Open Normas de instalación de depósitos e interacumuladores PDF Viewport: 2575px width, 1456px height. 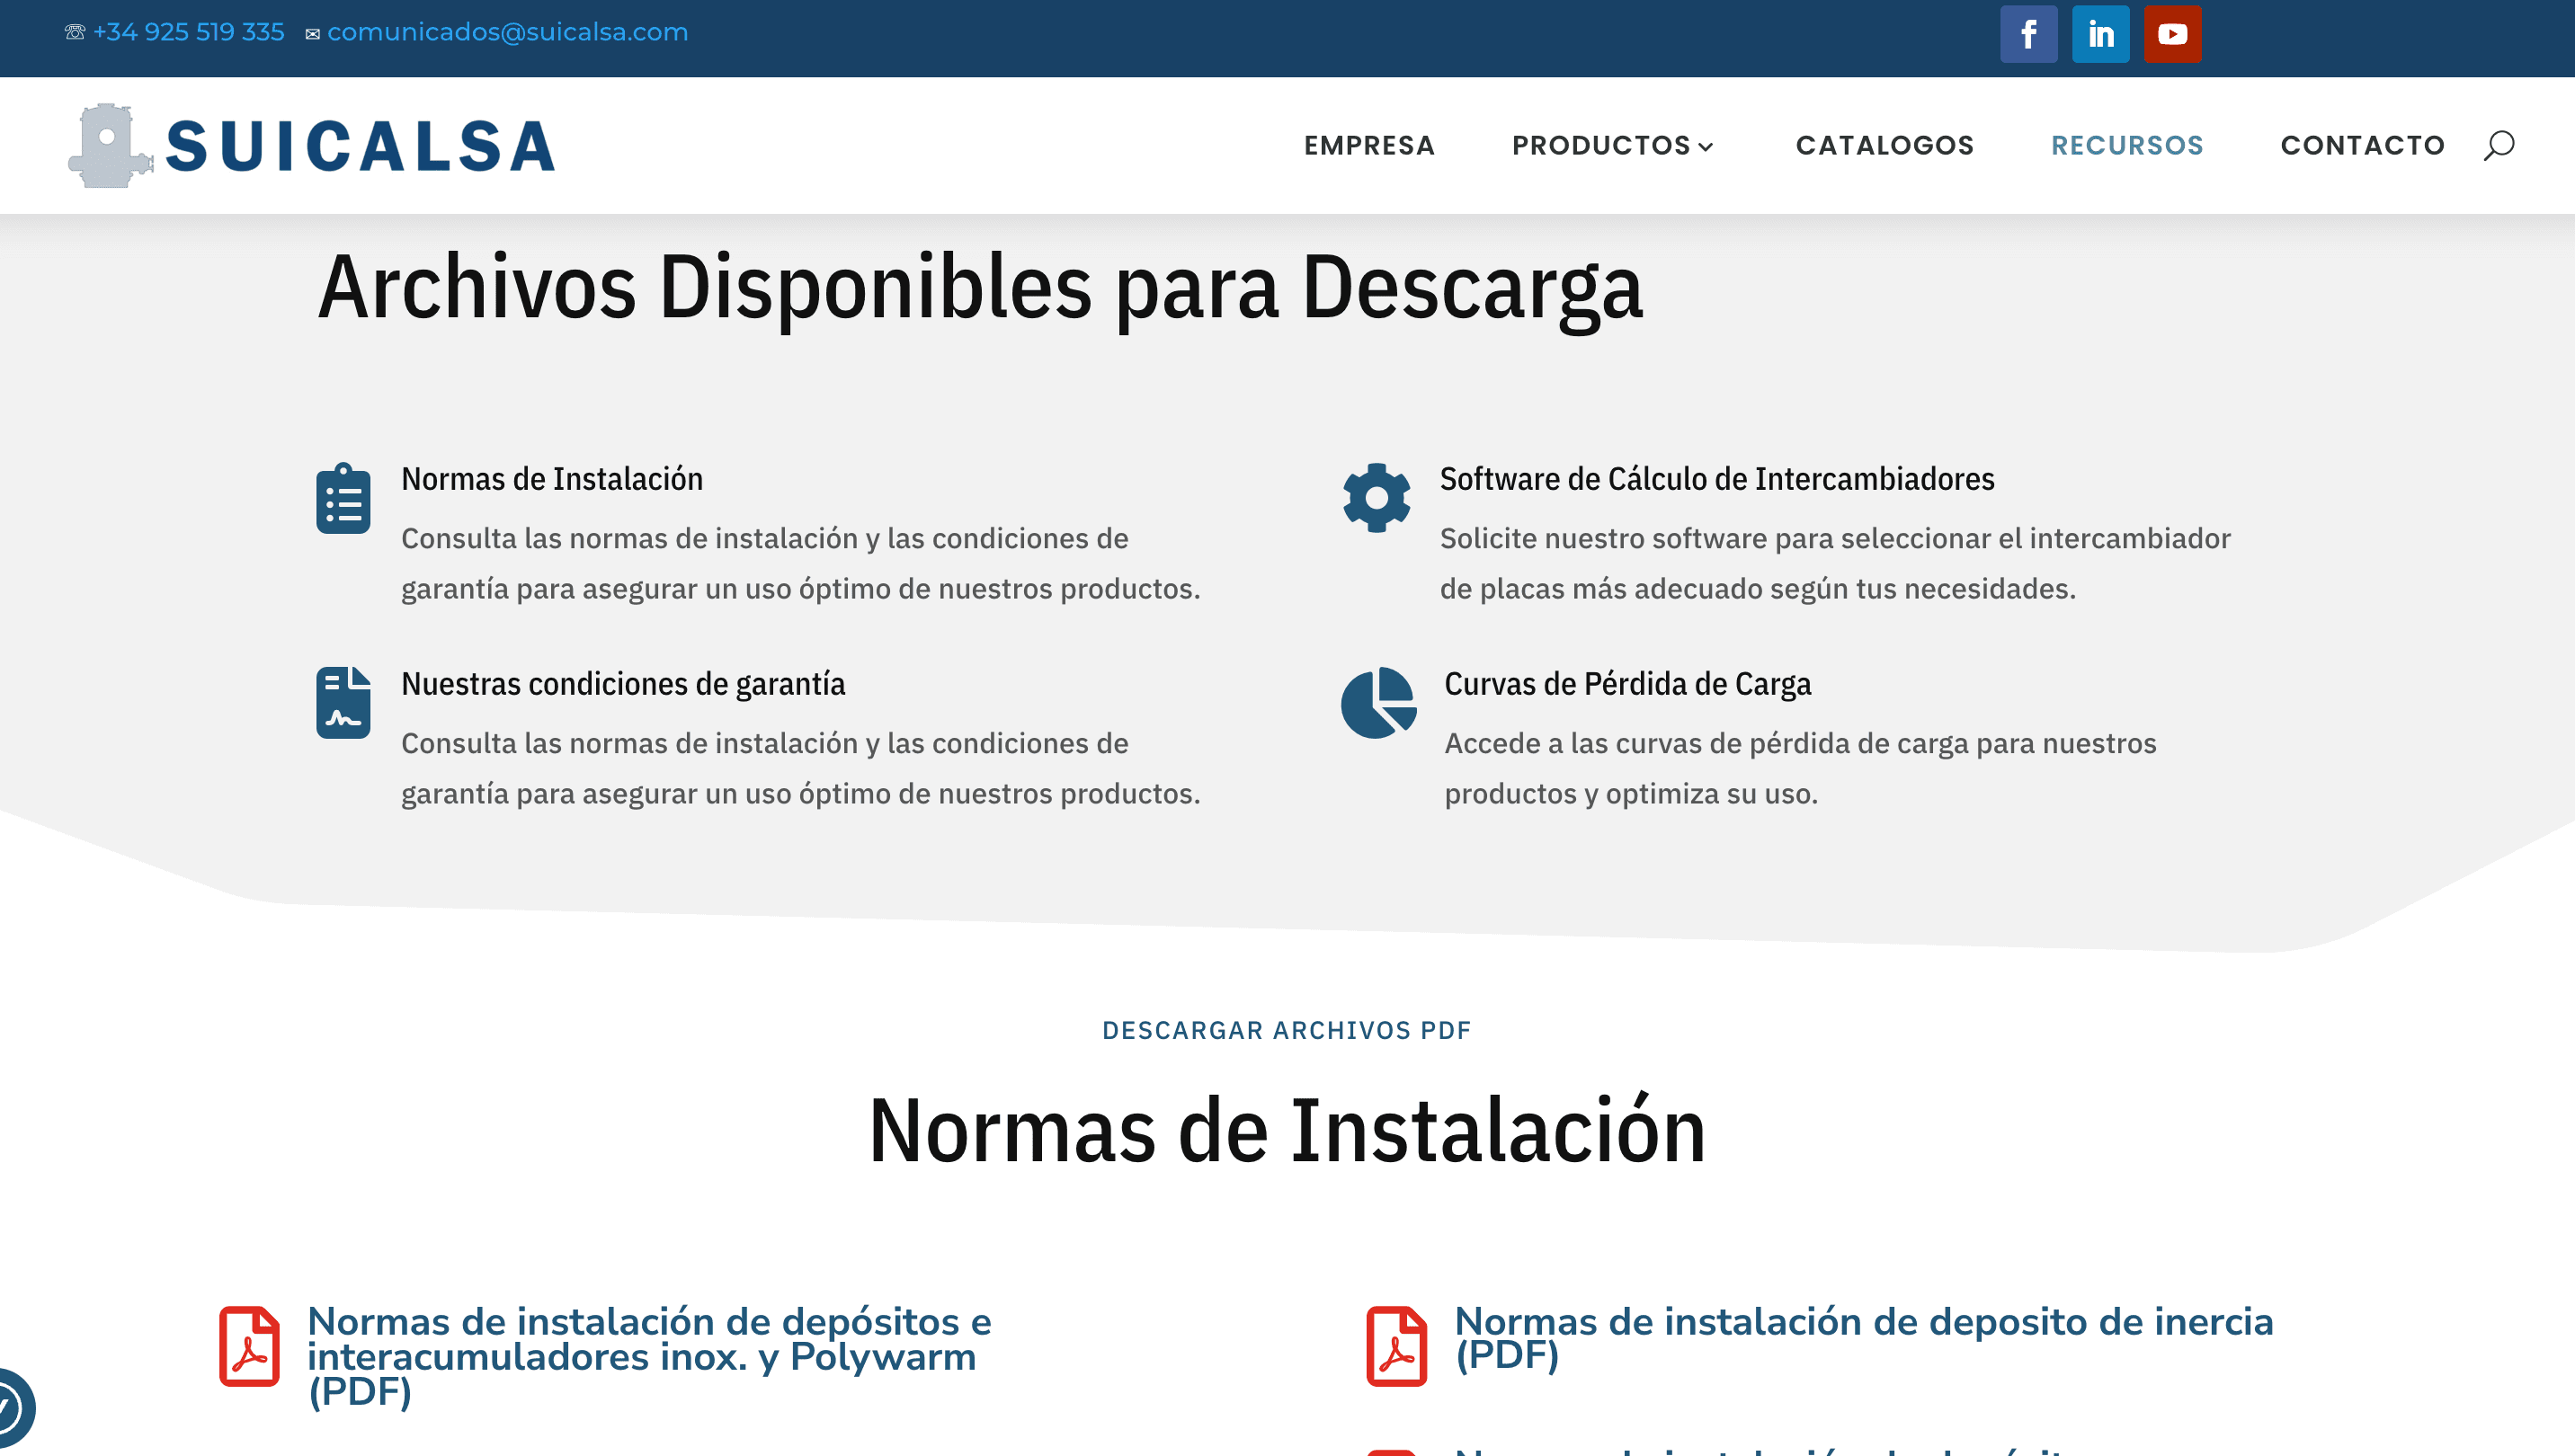[649, 1356]
